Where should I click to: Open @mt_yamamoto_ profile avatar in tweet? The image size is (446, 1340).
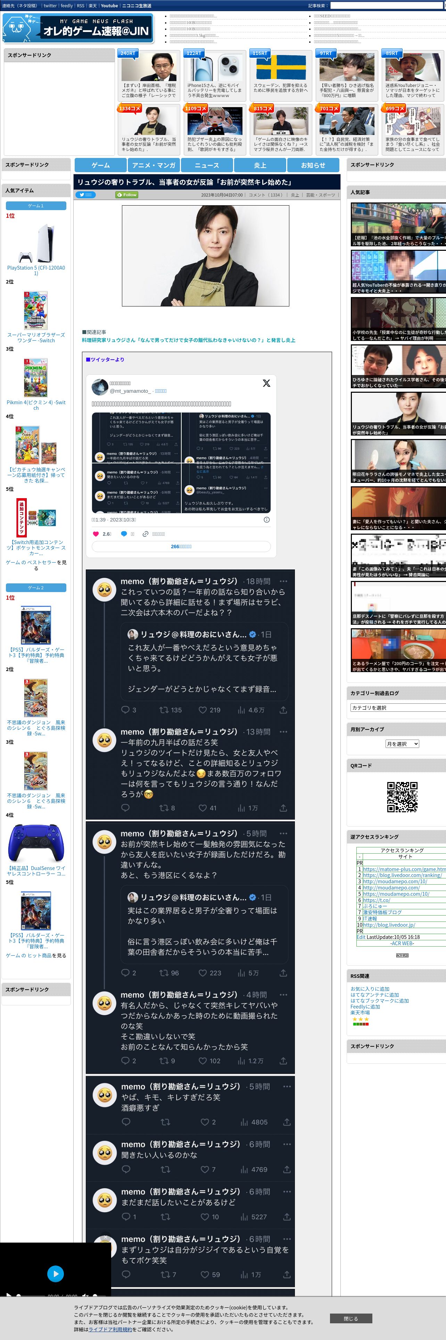click(100, 387)
